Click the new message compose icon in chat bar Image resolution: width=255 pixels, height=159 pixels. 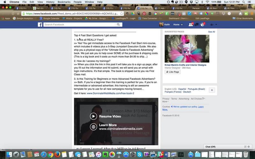click(245, 147)
